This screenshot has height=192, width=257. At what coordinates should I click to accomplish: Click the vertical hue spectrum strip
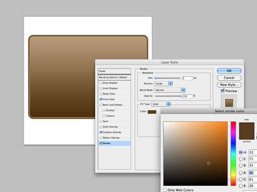[x=233, y=153]
